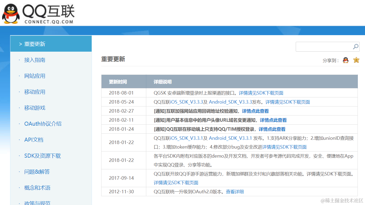Click the date 2018-08-01
This screenshot has height=205, width=365.
pyautogui.click(x=121, y=93)
